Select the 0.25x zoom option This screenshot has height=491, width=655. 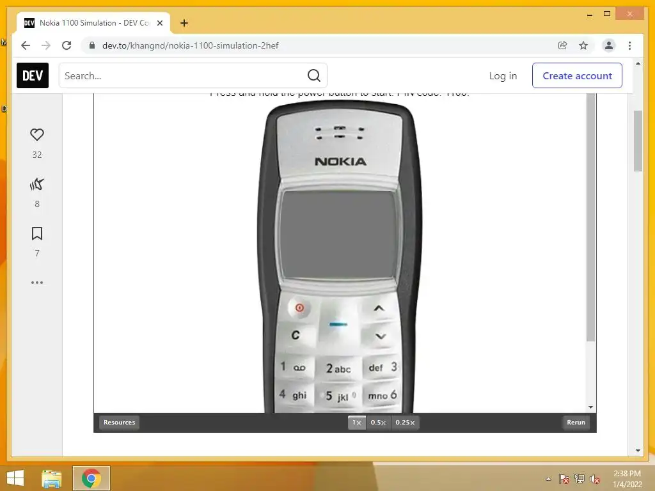[405, 423]
